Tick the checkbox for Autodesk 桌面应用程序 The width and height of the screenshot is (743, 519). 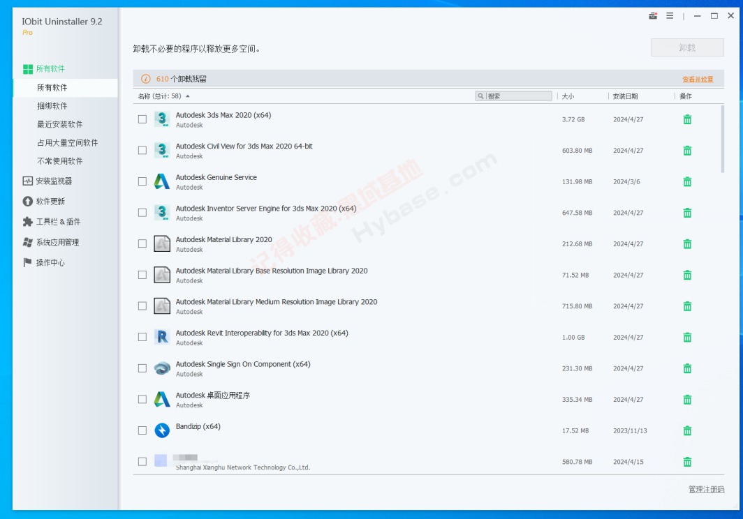pyautogui.click(x=142, y=399)
